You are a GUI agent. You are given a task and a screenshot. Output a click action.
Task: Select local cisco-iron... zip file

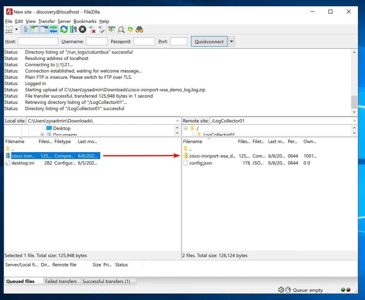pyautogui.click(x=53, y=156)
